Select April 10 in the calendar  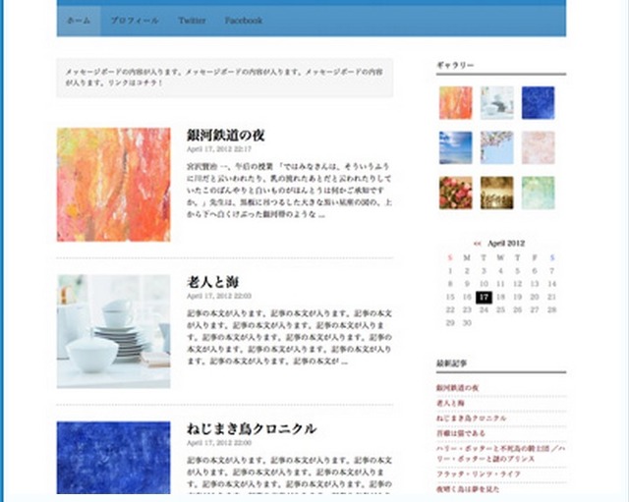point(484,284)
